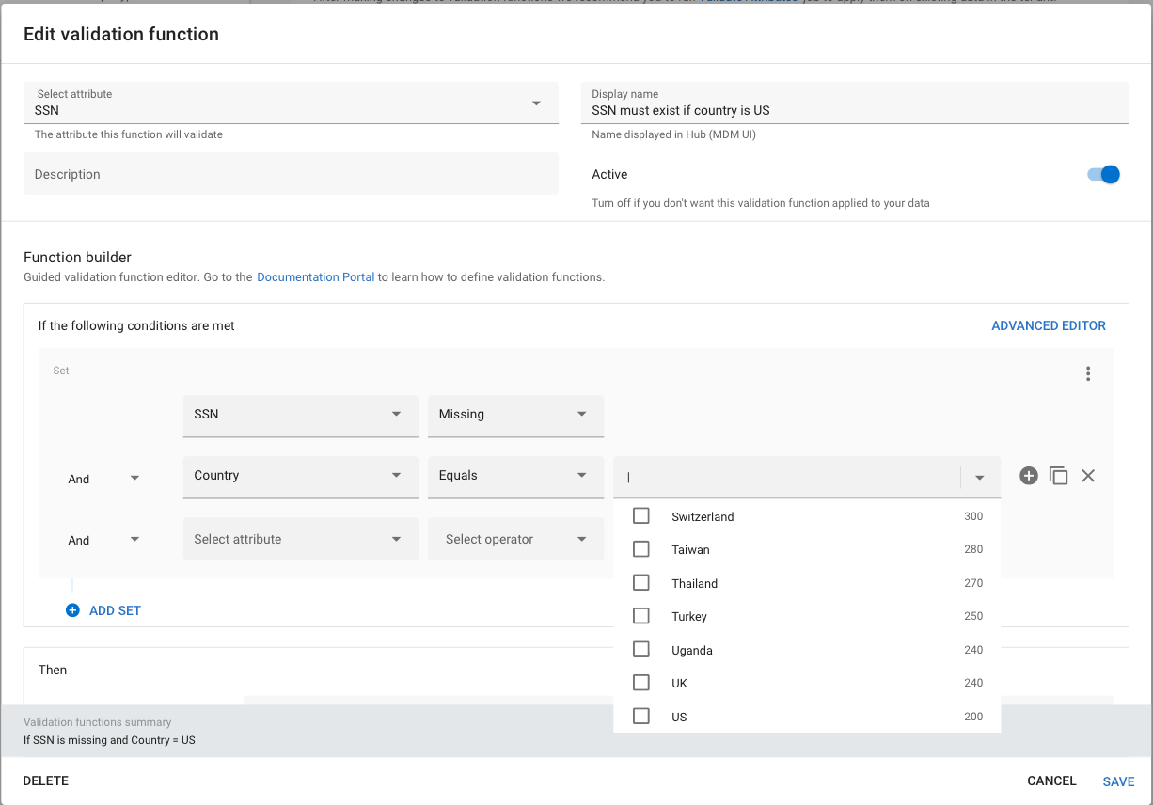Duplicate the Country condition row
Viewport: 1153px width, 805px height.
coord(1058,476)
